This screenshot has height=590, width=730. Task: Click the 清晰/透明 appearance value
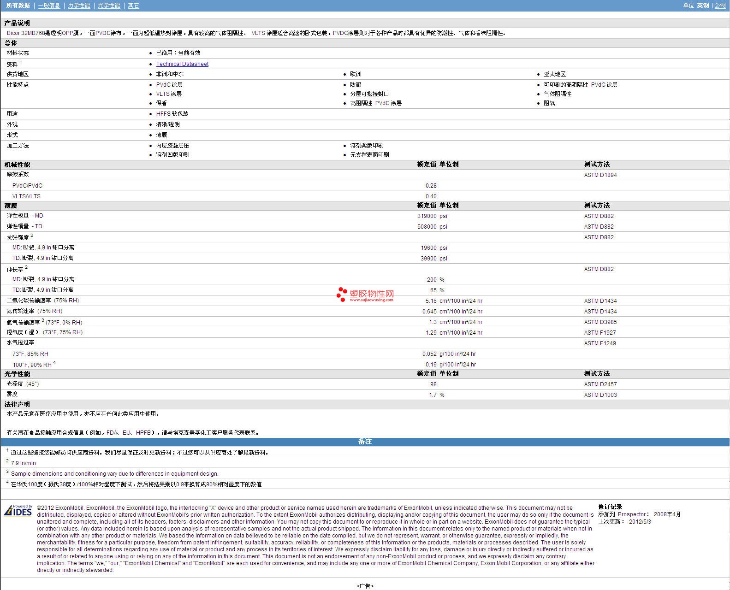tap(168, 124)
